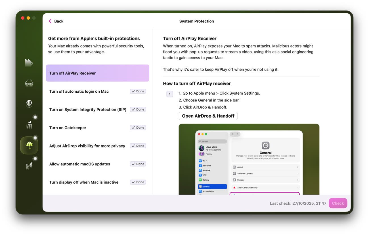Click Done badge for System Integrity Protection
The height and width of the screenshot is (235, 369).
(138, 109)
